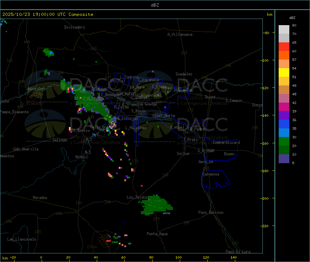Click the 0 tick on the bottom km axis
This screenshot has height=262, width=310.
(41, 257)
